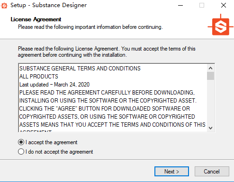Close the Setup window
234x182 pixels.
(x=224, y=5)
